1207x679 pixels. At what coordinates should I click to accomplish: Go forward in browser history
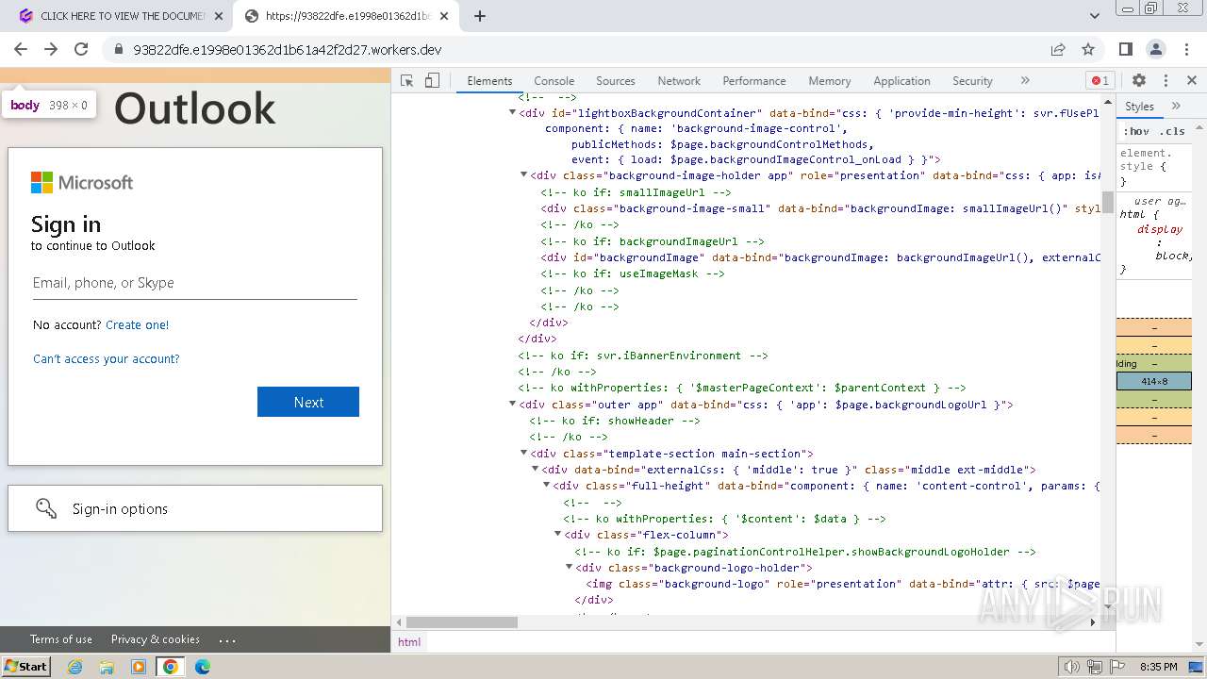point(51,49)
